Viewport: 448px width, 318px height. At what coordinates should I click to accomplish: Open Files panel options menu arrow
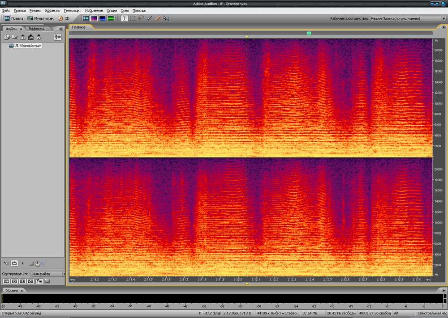pos(61,29)
